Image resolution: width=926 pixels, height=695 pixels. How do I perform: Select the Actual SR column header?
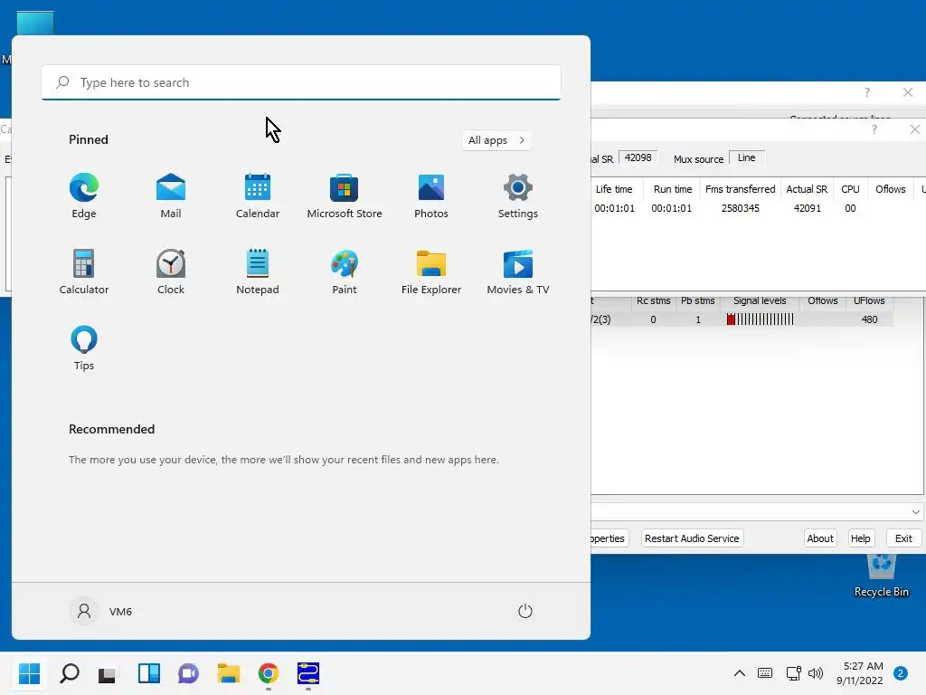807,189
